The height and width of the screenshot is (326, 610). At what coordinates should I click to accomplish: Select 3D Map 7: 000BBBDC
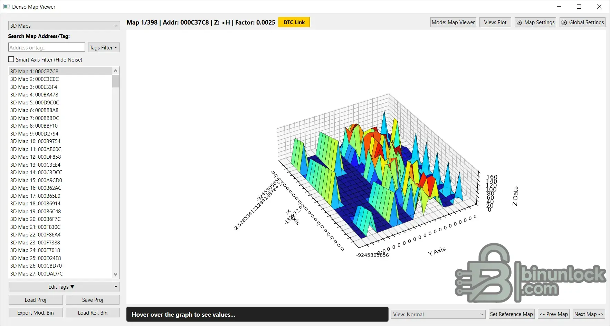(60, 118)
